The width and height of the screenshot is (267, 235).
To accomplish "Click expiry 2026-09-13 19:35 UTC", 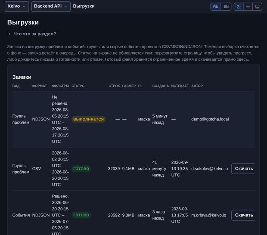I will pyautogui.click(x=180, y=169).
